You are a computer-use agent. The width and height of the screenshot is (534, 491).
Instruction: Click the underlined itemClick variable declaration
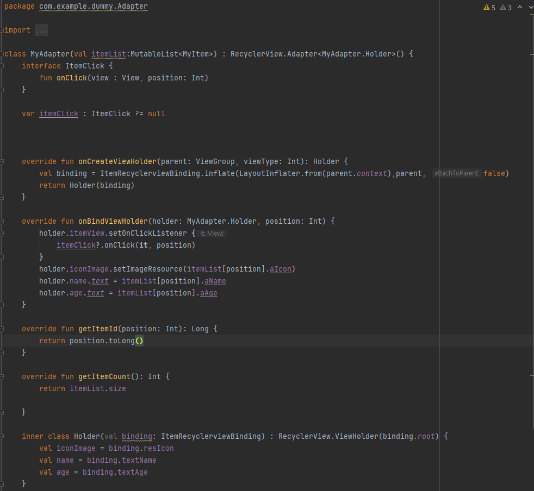click(x=59, y=114)
